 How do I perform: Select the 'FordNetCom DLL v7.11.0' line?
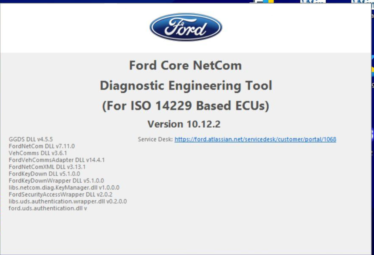coord(42,146)
